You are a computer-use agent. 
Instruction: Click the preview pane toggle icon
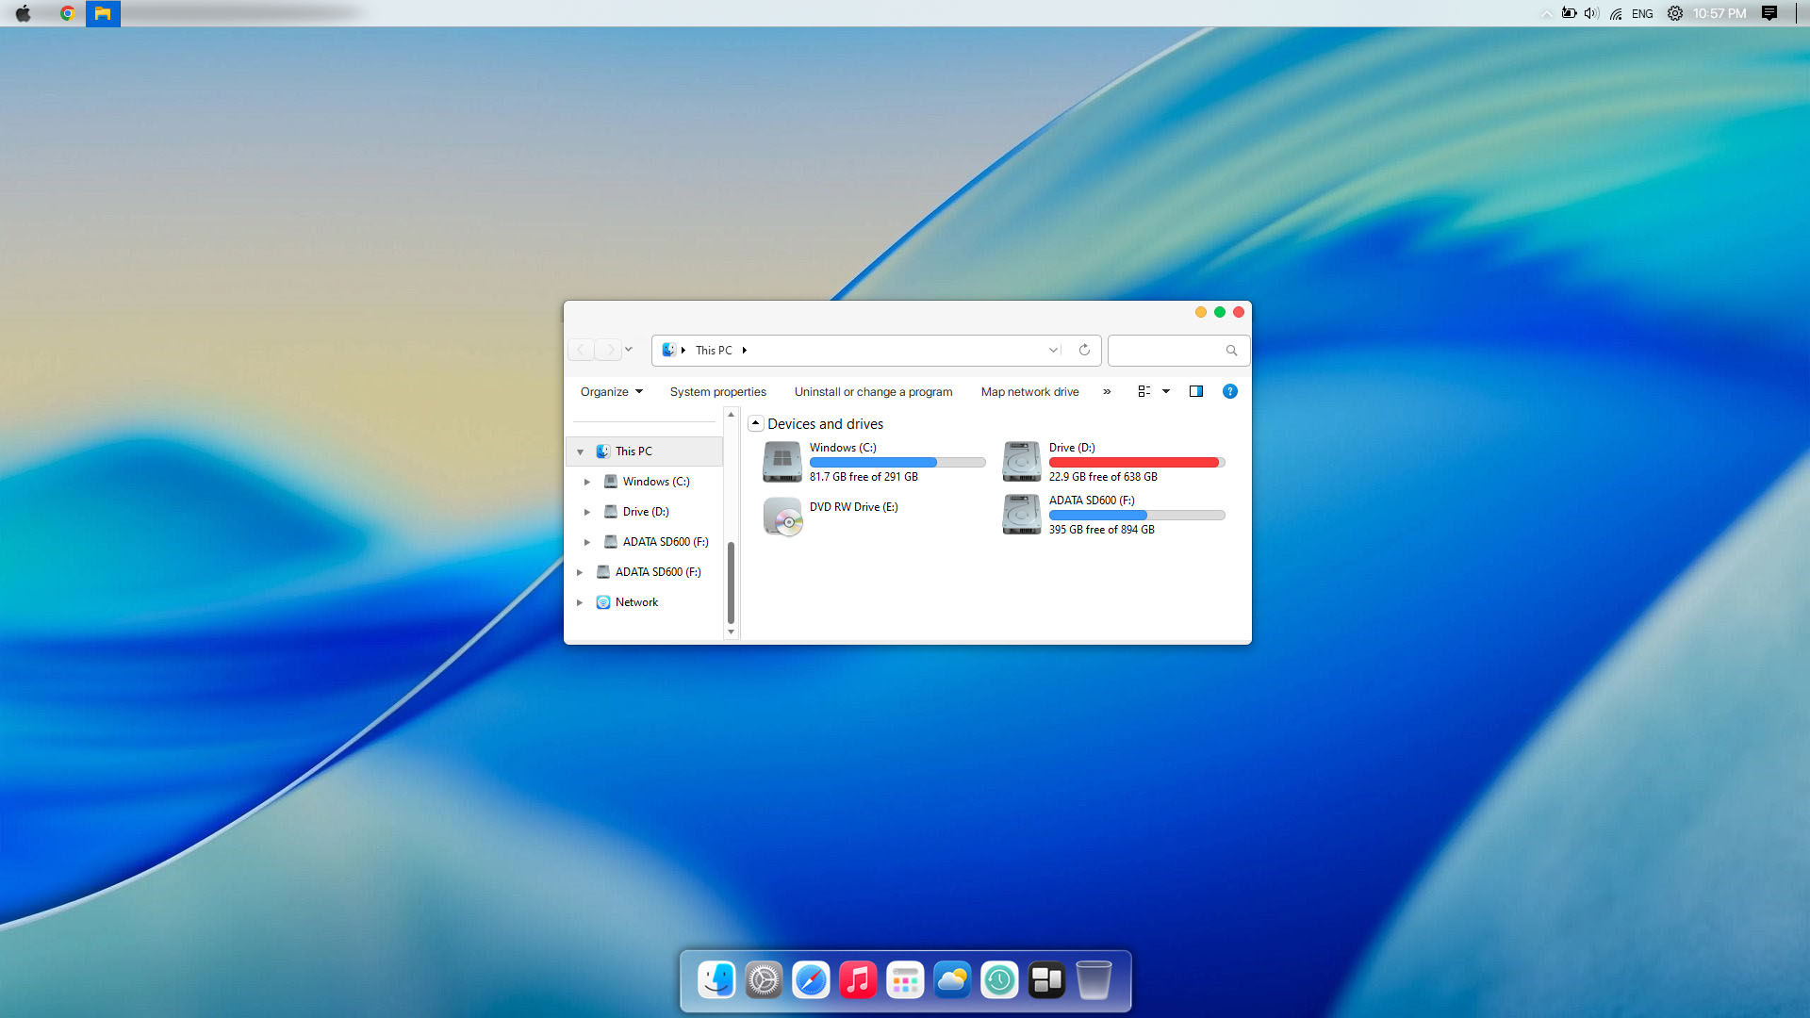[1196, 390]
